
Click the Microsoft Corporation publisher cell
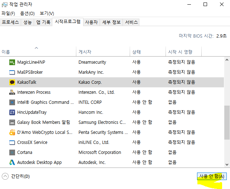[100, 152]
